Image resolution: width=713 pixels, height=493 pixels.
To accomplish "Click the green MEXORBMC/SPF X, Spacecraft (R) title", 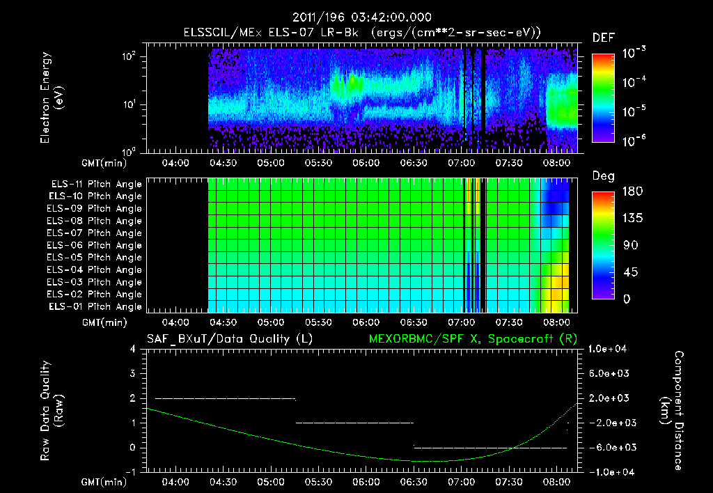I will pyautogui.click(x=473, y=339).
